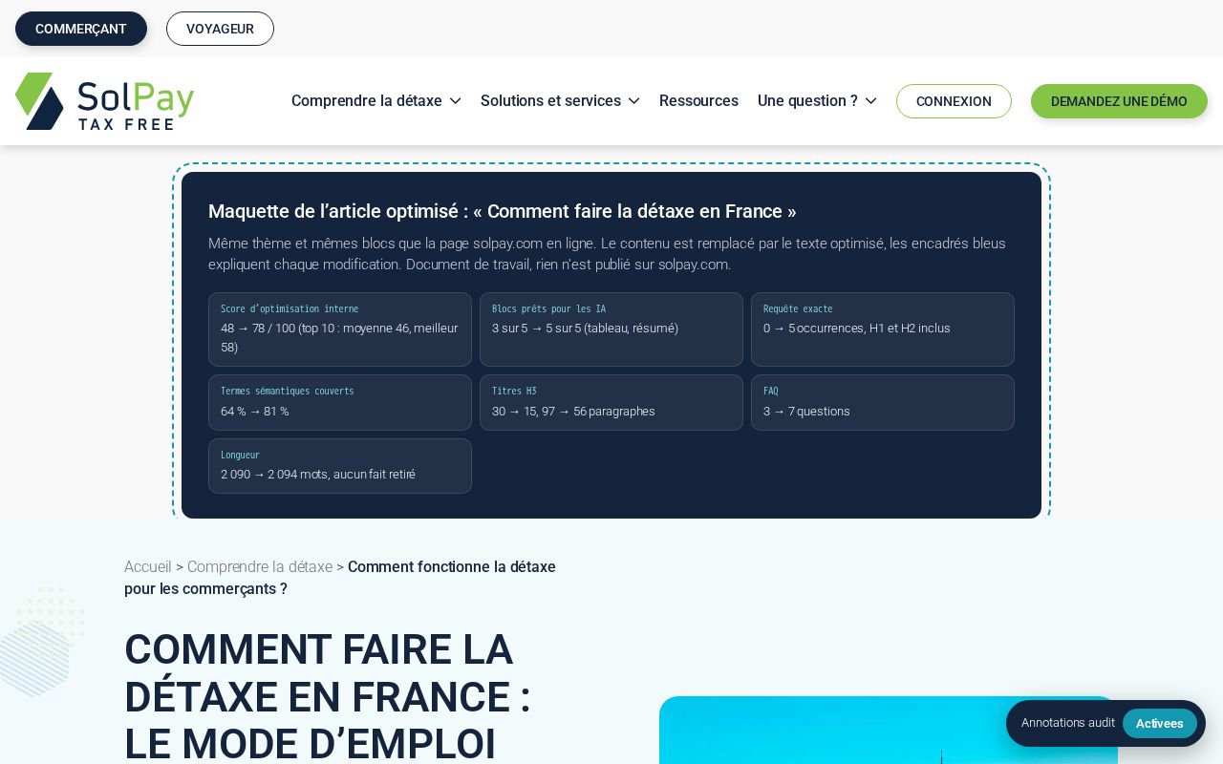Image resolution: width=1223 pixels, height=764 pixels.
Task: Click the SolPay Tax Free logo
Action: pos(105,101)
